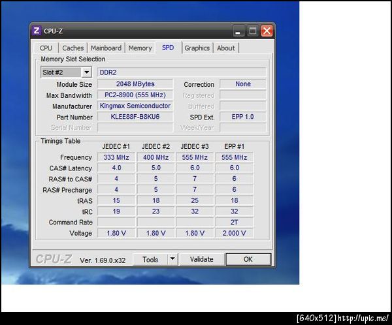Select the 400 MHz frequency cell

(155, 157)
